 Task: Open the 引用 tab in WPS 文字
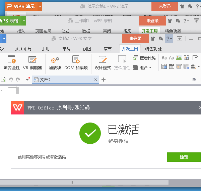click(46, 49)
